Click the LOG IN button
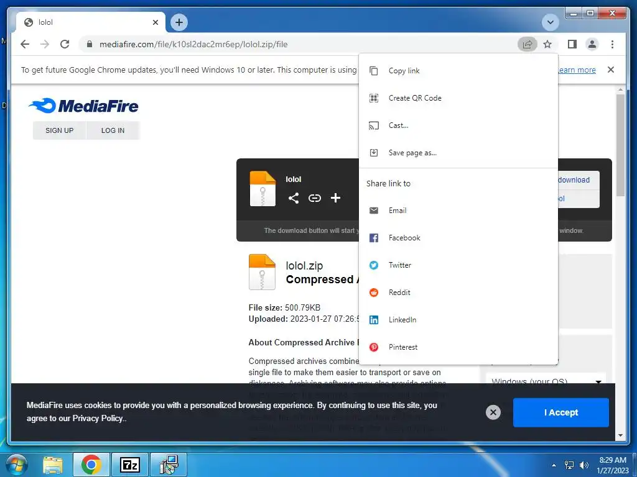637x477 pixels. [x=113, y=130]
